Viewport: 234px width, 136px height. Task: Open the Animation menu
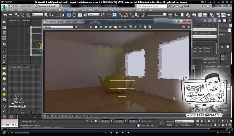[73, 10]
